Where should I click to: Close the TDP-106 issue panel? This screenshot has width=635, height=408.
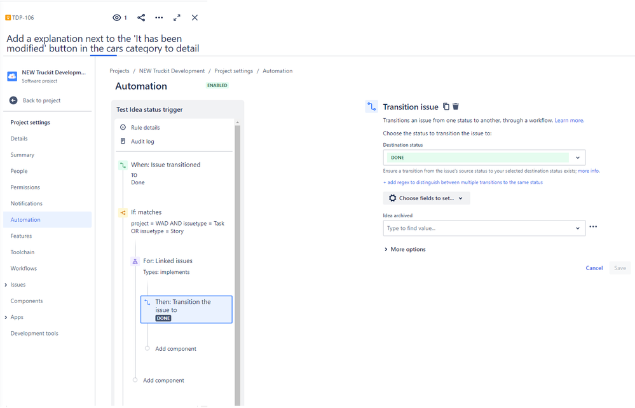pos(195,18)
